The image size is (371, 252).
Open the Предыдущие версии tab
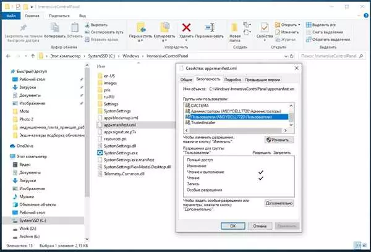[262, 80]
